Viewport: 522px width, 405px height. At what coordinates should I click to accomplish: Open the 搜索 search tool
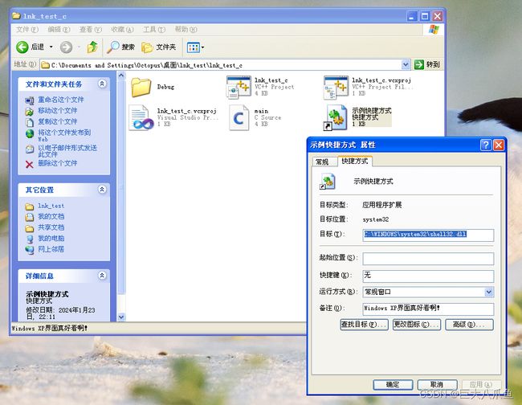[120, 47]
